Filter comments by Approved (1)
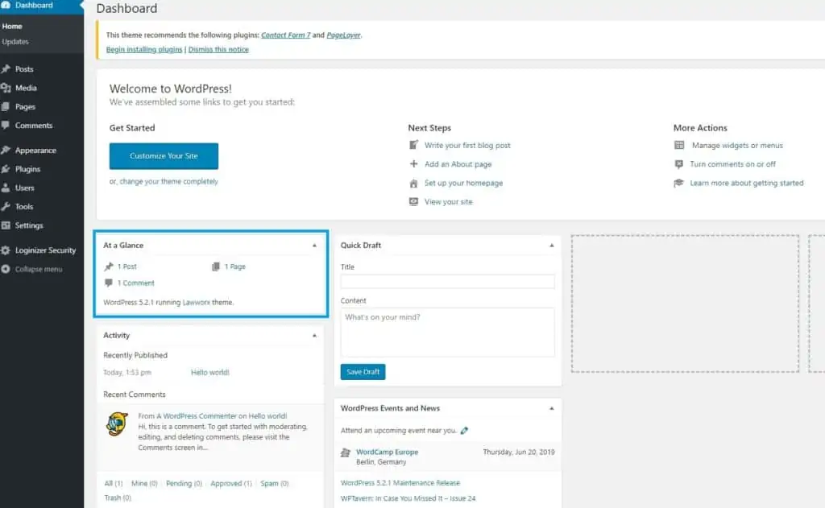The width and height of the screenshot is (825, 508). click(x=231, y=483)
